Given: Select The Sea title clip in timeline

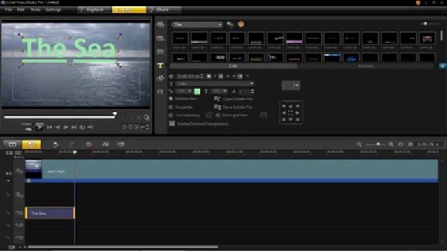Looking at the screenshot, I should 50,213.
